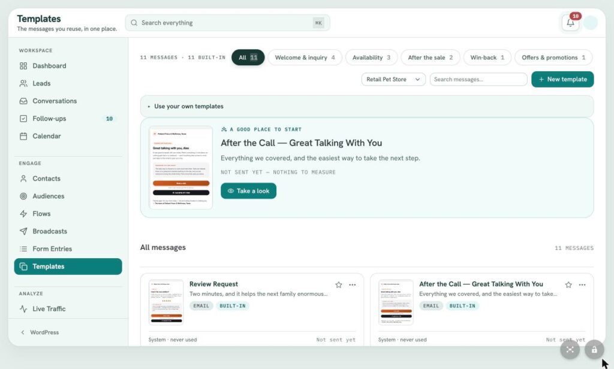Open the Retail Pet Store dropdown

pos(393,79)
